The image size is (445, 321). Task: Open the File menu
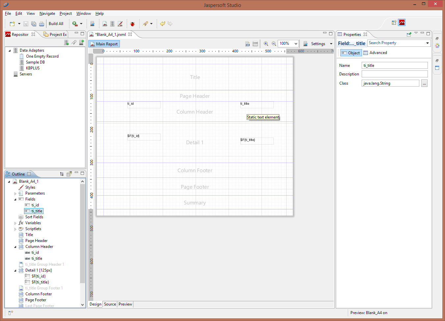(8, 13)
